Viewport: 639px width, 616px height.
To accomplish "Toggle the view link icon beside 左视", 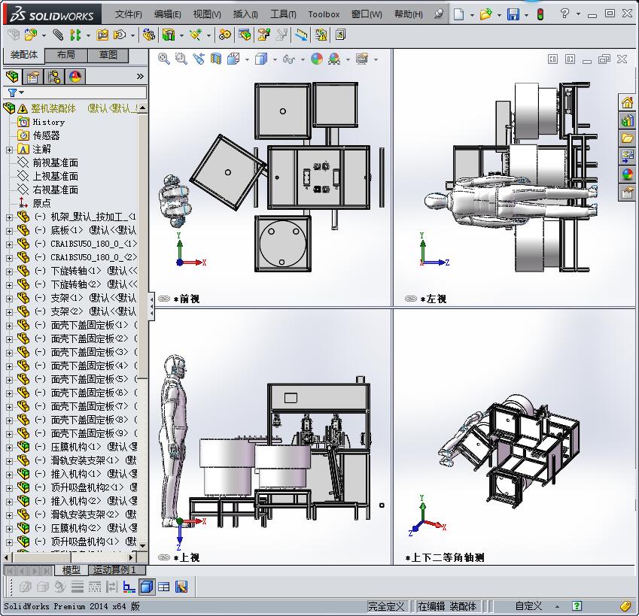I will (411, 299).
